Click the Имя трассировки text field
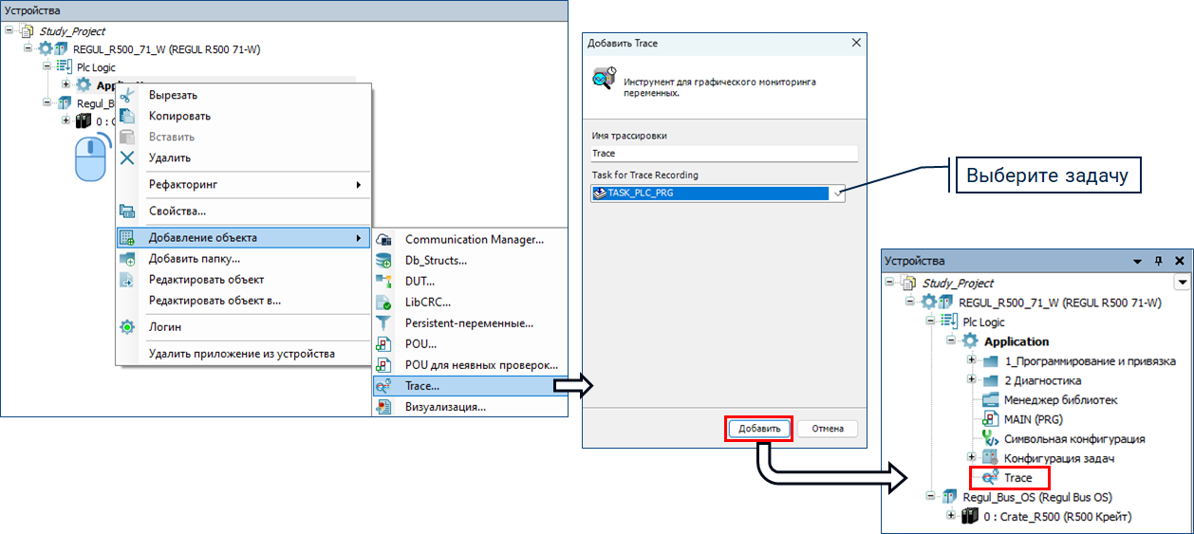The height and width of the screenshot is (534, 1194). tap(723, 153)
